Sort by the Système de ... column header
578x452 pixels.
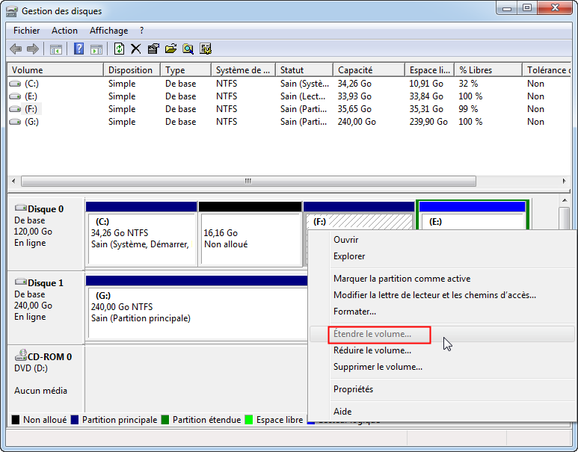243,70
